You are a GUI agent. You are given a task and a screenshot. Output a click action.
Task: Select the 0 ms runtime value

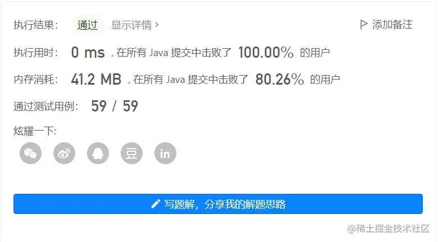[88, 52]
